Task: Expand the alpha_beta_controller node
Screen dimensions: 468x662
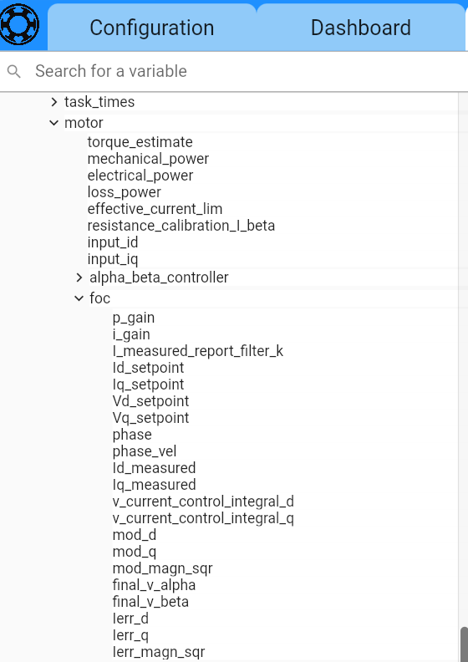Action: click(79, 278)
